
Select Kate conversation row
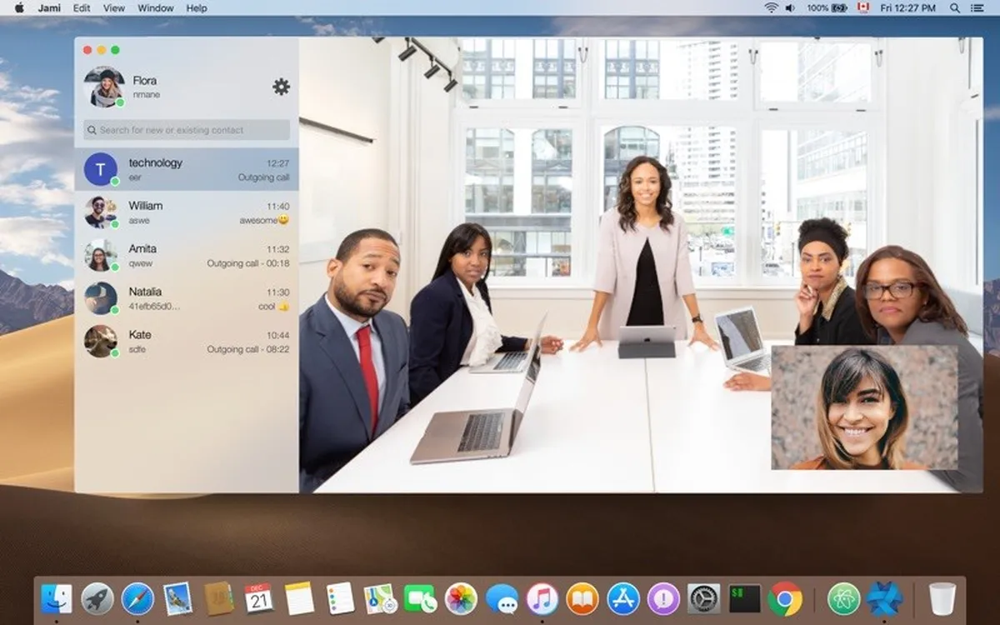tap(187, 341)
